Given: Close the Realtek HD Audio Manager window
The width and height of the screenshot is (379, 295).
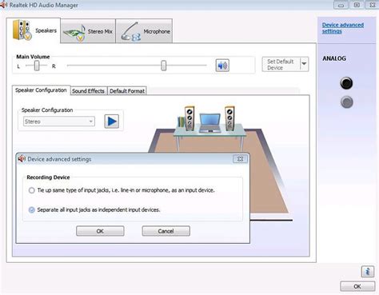Looking at the screenshot, I should pyautogui.click(x=372, y=5).
